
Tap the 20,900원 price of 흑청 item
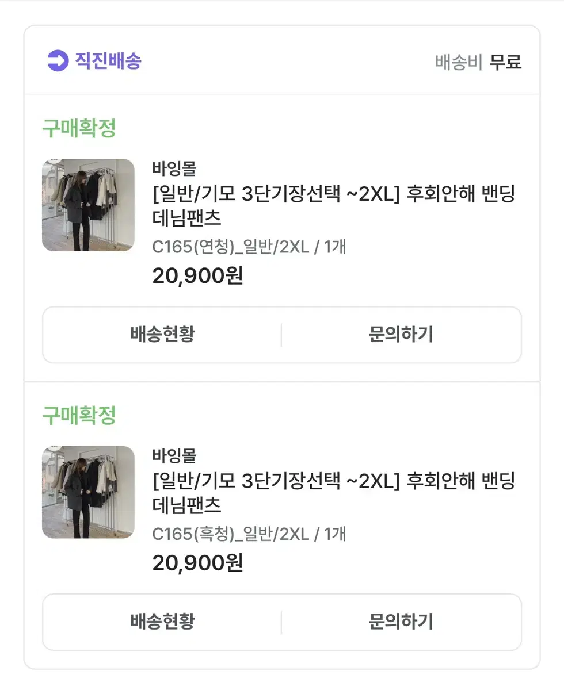tap(198, 563)
